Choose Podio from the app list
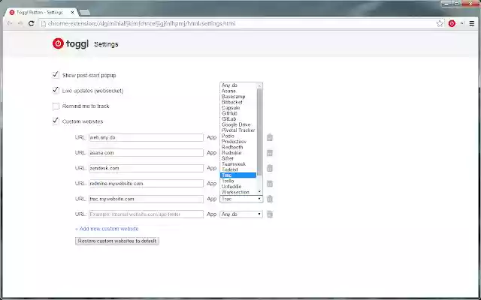This screenshot has width=481, height=300. [238, 136]
